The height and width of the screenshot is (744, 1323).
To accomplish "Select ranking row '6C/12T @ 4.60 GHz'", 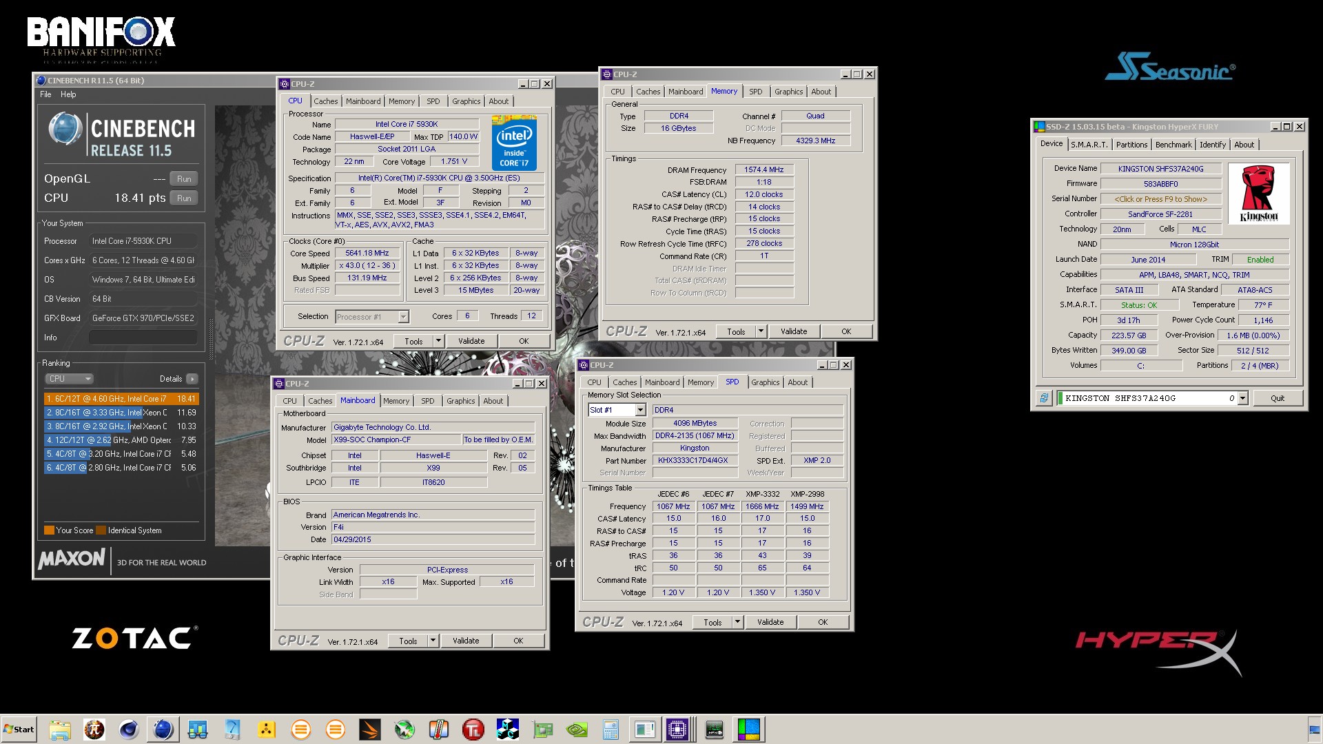I will coord(121,399).
